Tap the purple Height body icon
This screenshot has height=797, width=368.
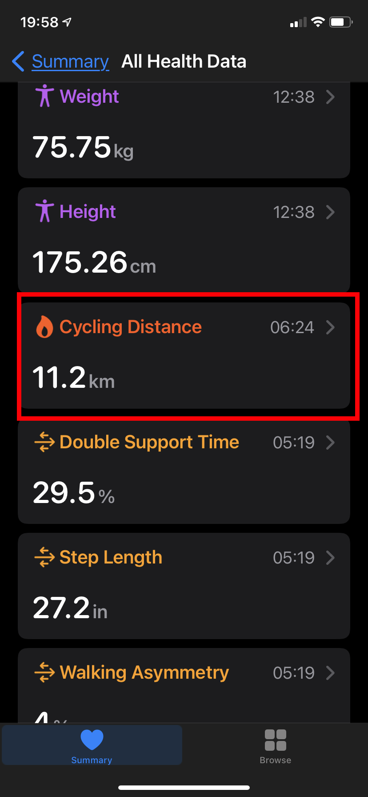44,211
